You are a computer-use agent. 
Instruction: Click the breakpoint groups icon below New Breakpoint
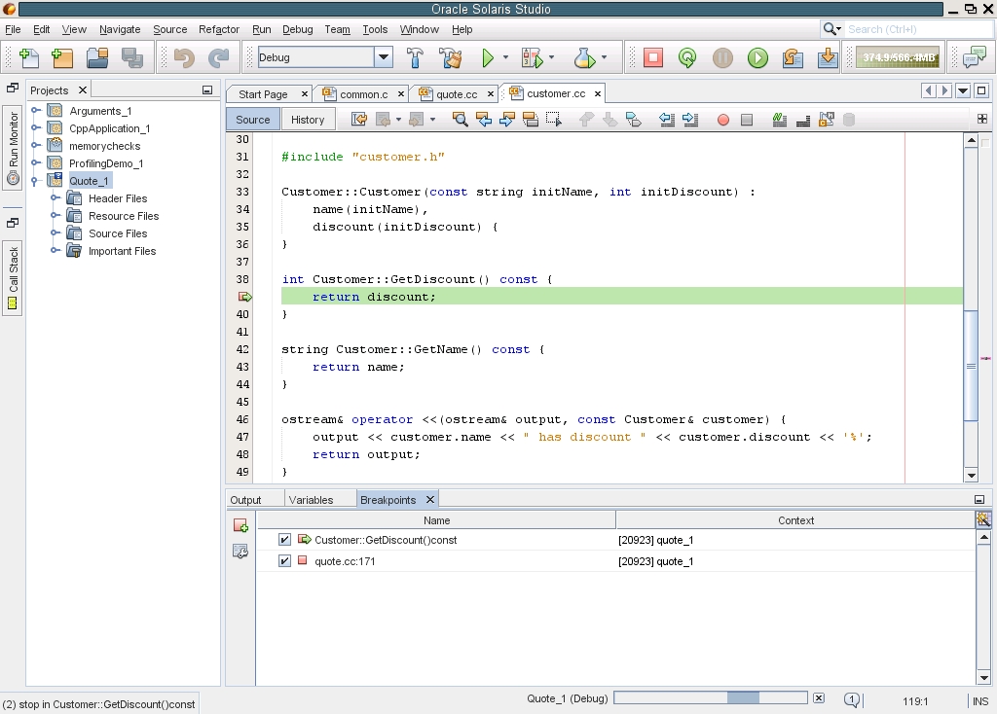240,552
